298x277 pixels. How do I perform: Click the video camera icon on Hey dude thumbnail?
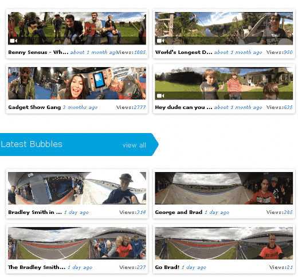160,96
